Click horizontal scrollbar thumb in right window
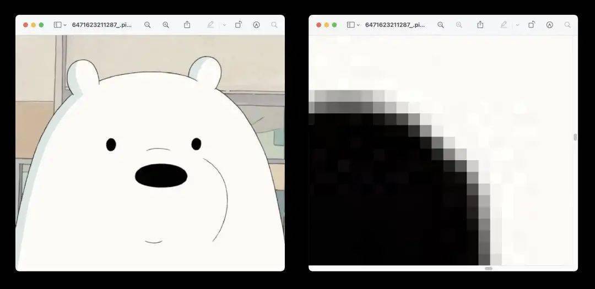This screenshot has width=595, height=289. point(489,269)
